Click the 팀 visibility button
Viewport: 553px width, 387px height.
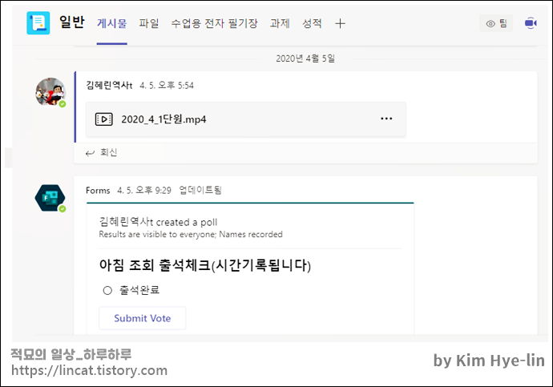point(496,23)
